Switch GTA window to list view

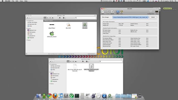71,61
